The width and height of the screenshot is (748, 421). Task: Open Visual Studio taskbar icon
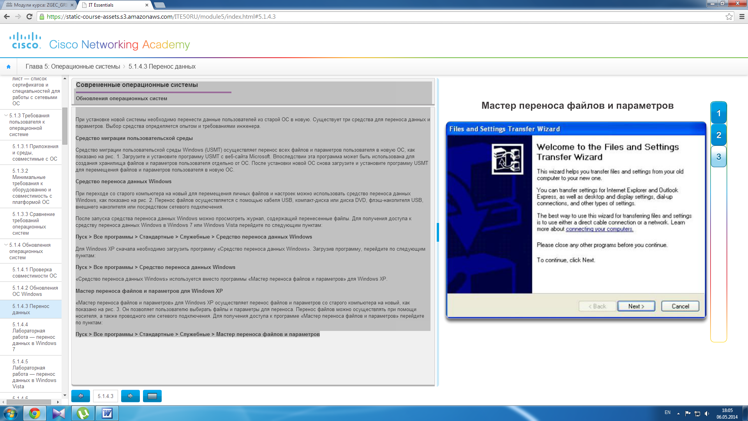click(x=59, y=413)
